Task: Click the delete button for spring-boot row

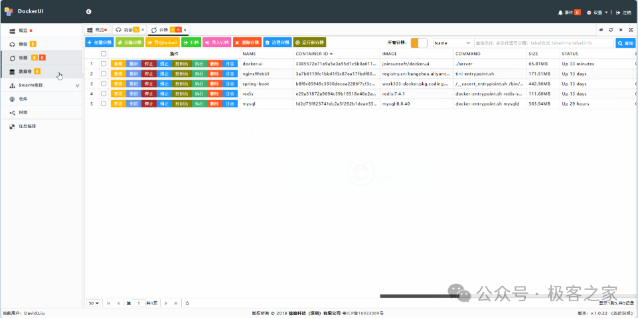Action: pyautogui.click(x=214, y=84)
